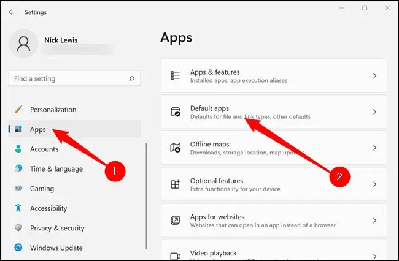Expand Apps & features chevron
This screenshot has height=261, width=399.
(374, 76)
